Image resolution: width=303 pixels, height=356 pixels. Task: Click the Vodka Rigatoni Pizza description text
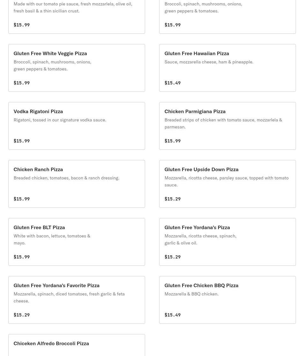click(x=60, y=120)
